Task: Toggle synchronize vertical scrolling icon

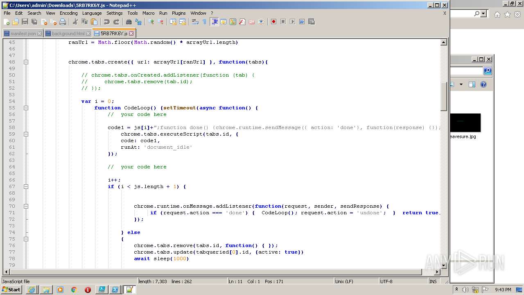Action: (x=173, y=22)
